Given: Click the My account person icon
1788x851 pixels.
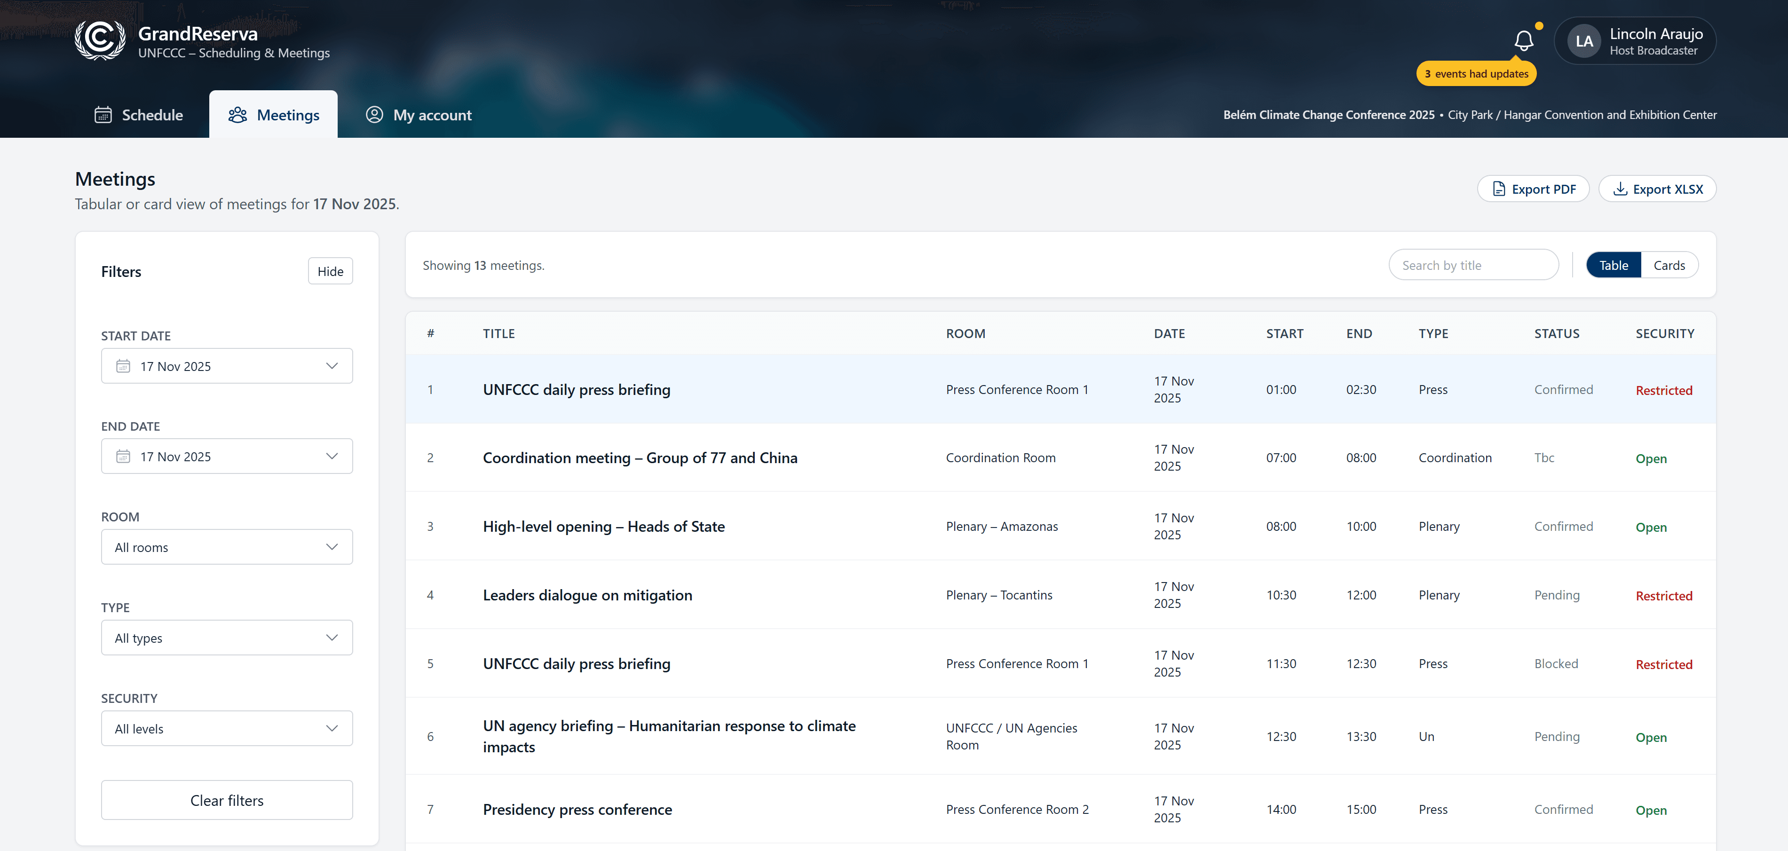Looking at the screenshot, I should [374, 115].
